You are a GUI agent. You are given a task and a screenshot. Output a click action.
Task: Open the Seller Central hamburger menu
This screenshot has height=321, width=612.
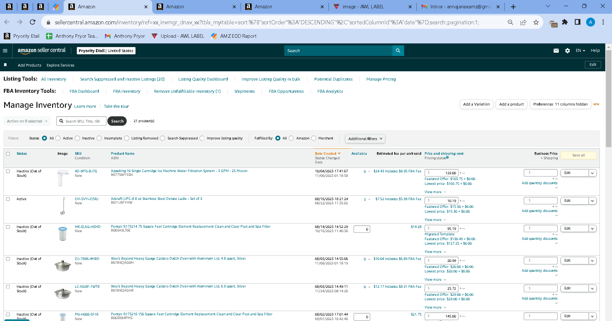click(5, 51)
